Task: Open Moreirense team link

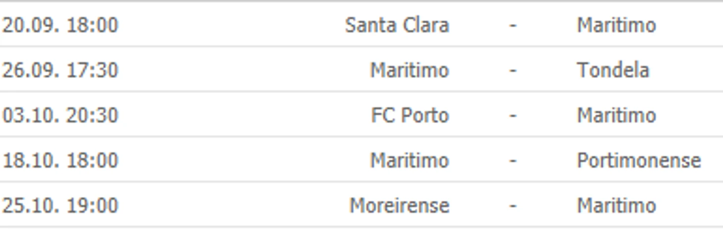Action: [399, 205]
